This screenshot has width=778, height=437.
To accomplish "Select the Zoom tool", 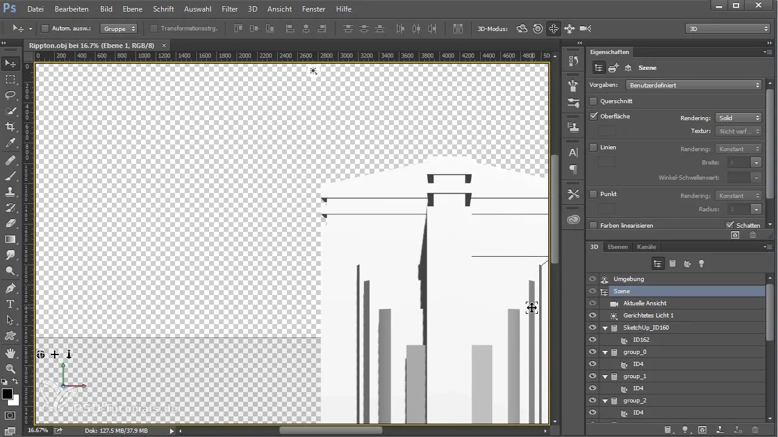I will coord(10,368).
